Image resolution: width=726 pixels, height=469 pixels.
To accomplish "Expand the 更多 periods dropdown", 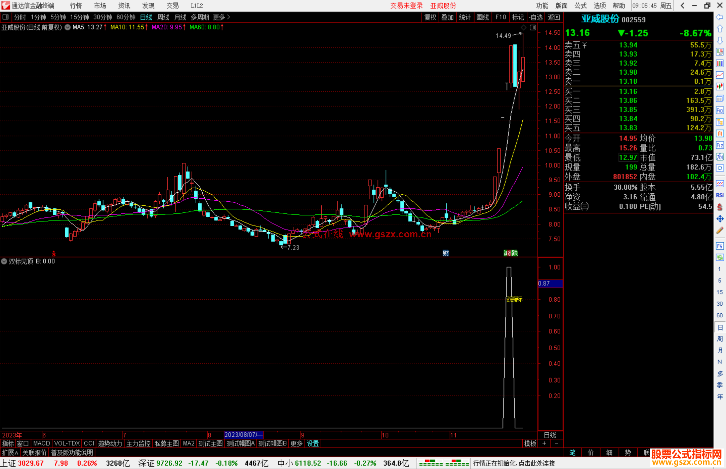I will (221, 17).
